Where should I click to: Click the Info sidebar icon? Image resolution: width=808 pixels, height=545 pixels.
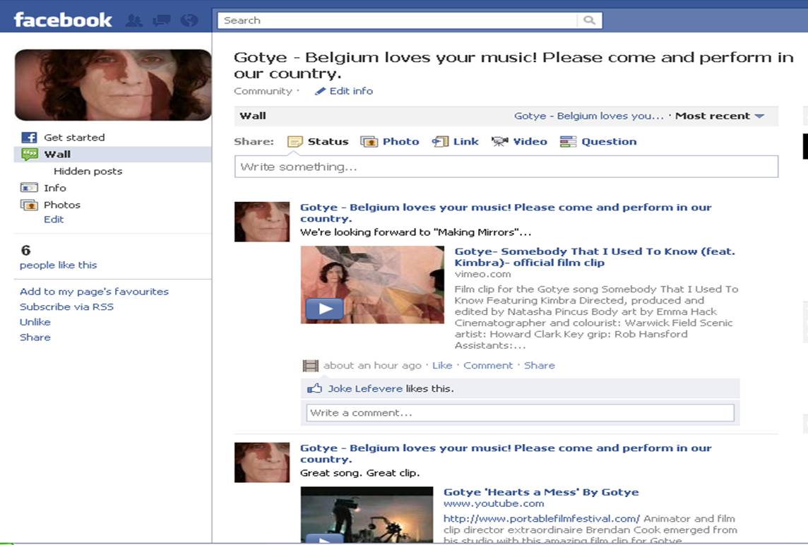point(29,188)
